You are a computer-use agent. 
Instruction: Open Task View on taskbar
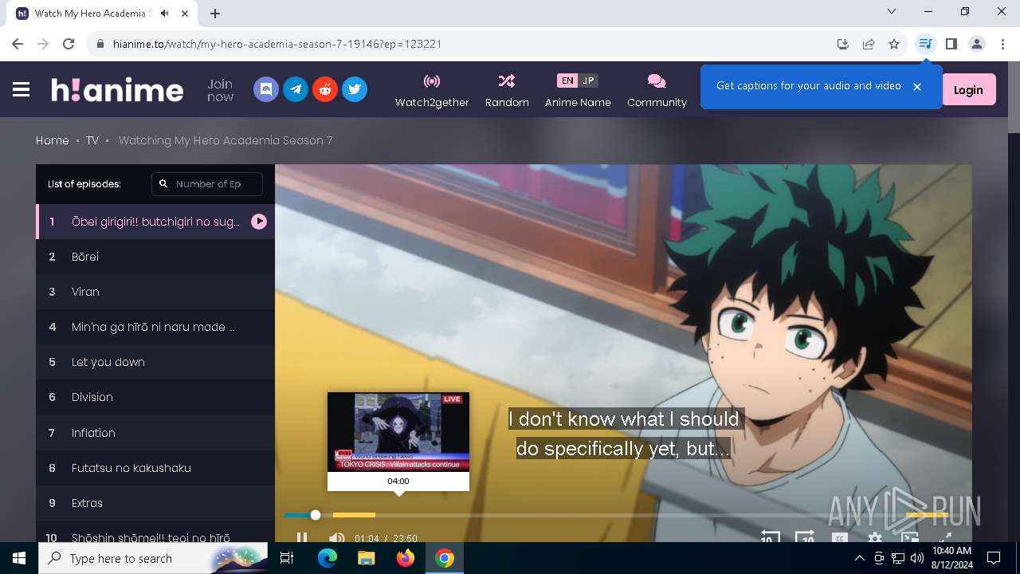coord(287,558)
